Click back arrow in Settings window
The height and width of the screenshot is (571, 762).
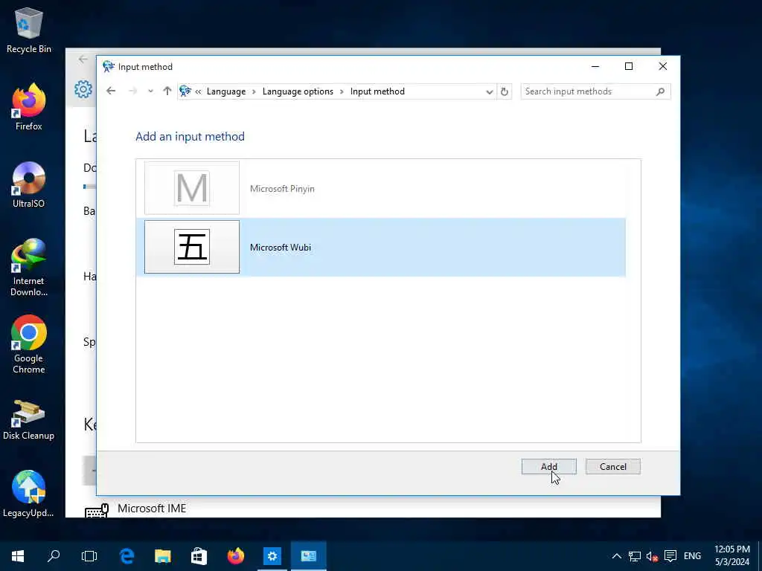coord(83,59)
